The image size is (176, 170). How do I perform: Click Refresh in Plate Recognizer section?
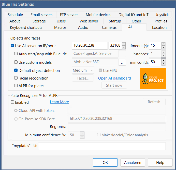click(154, 102)
